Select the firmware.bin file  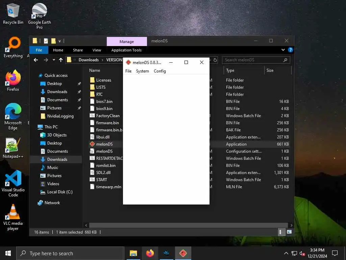click(x=107, y=123)
